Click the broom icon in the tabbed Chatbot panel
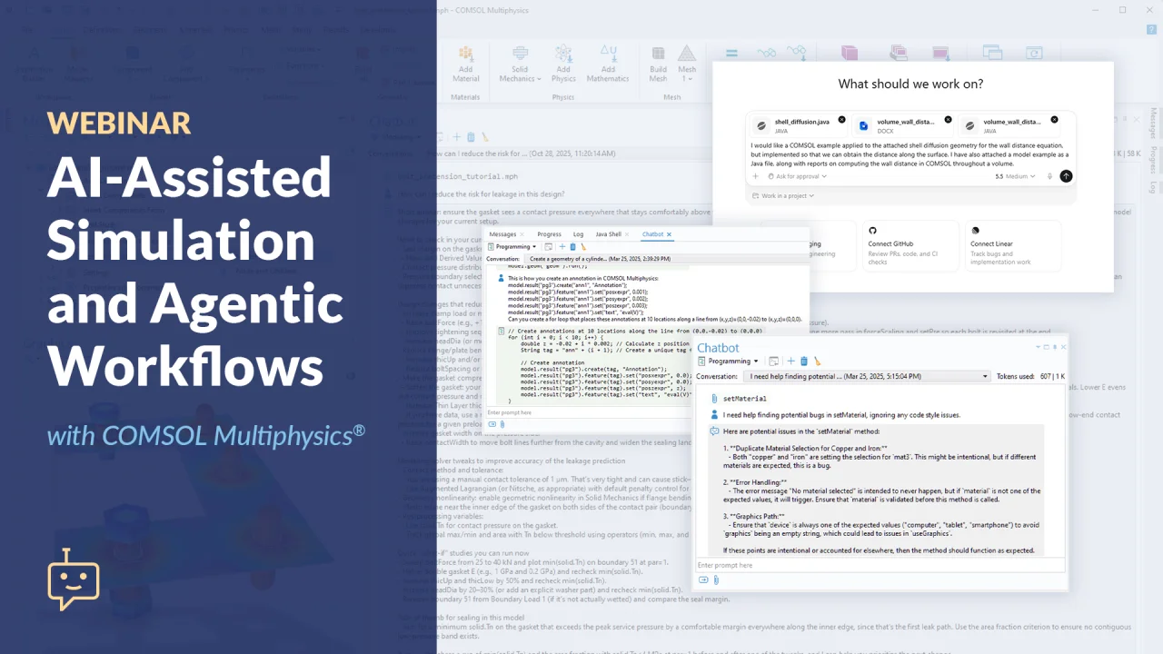The width and height of the screenshot is (1163, 654). tap(583, 246)
